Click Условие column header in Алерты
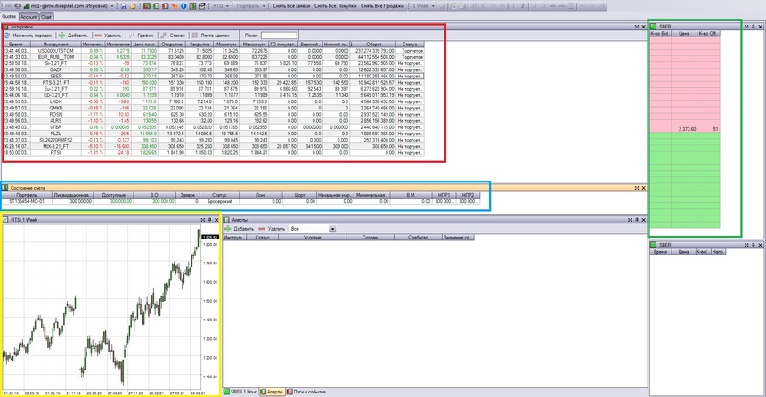 pos(312,238)
